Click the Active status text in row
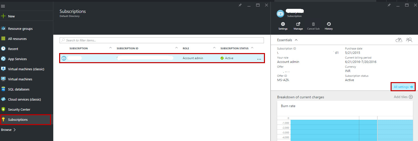 pyautogui.click(x=229, y=58)
